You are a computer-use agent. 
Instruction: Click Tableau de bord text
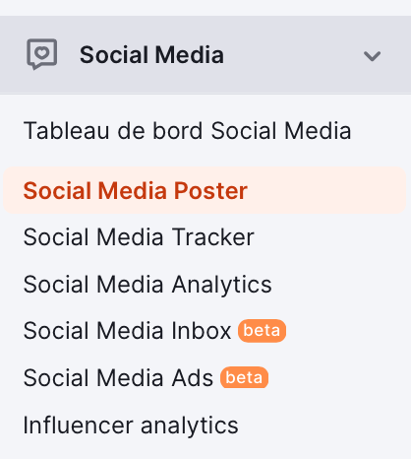[x=113, y=131]
